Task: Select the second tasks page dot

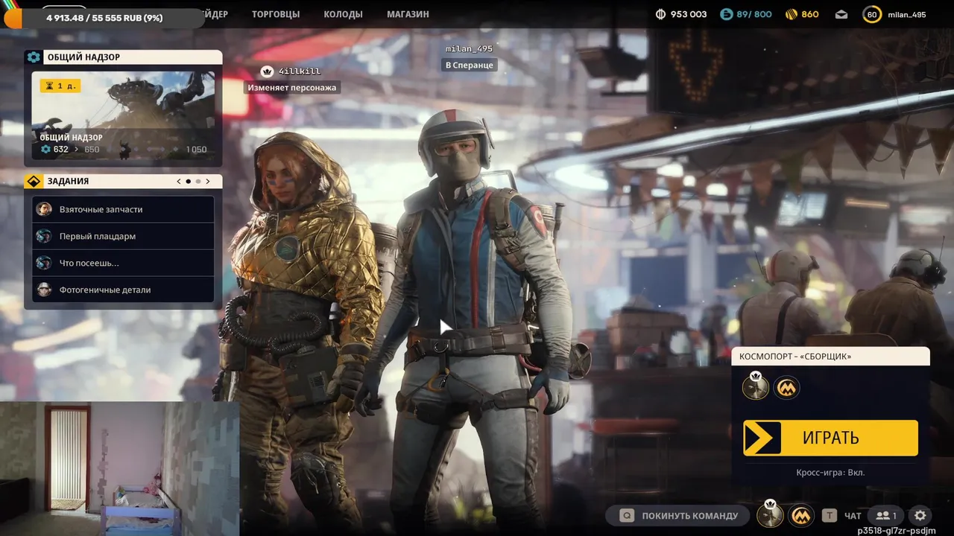Action: point(198,181)
